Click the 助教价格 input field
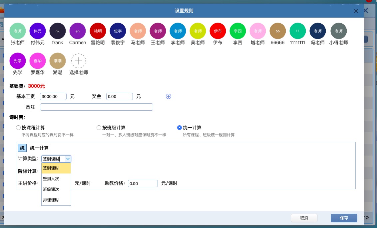 click(x=143, y=183)
